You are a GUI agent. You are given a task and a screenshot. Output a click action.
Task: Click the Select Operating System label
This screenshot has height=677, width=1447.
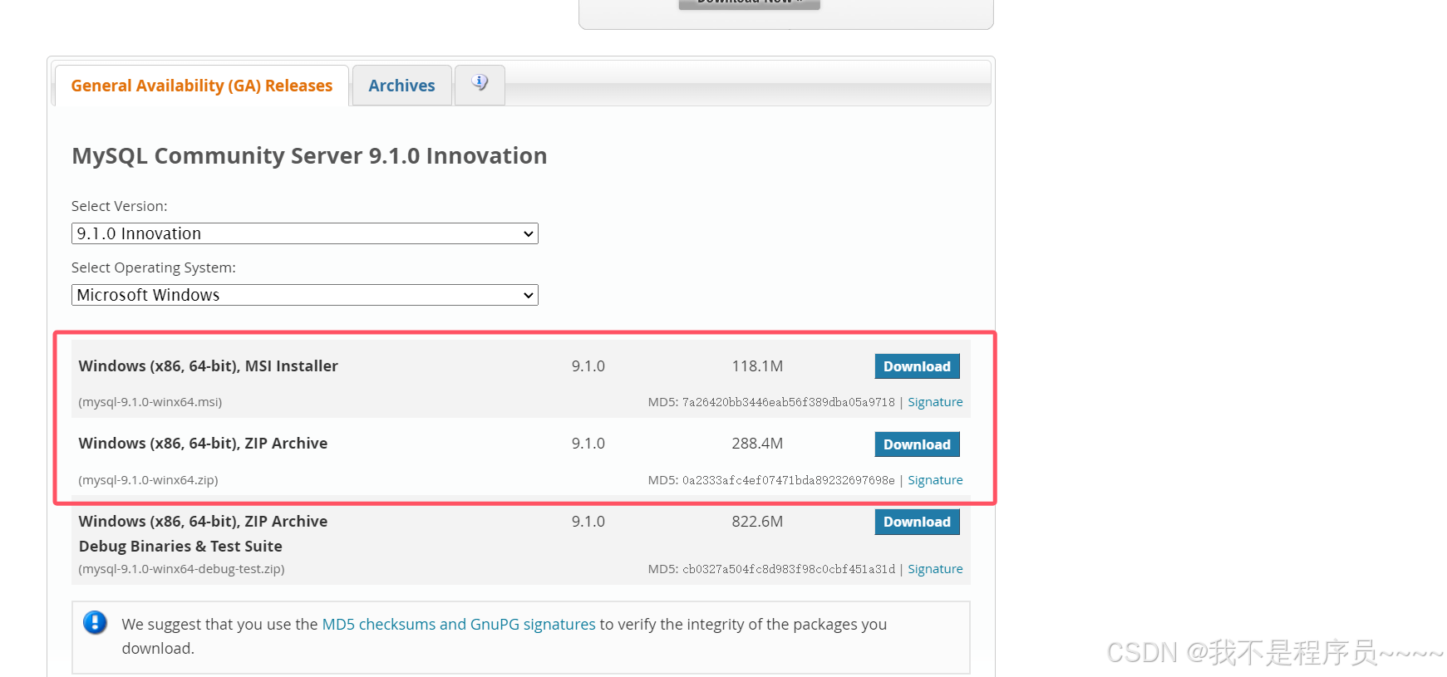pos(154,267)
